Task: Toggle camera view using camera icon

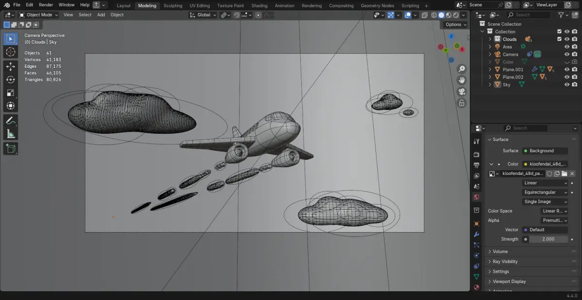Action: pos(462,92)
